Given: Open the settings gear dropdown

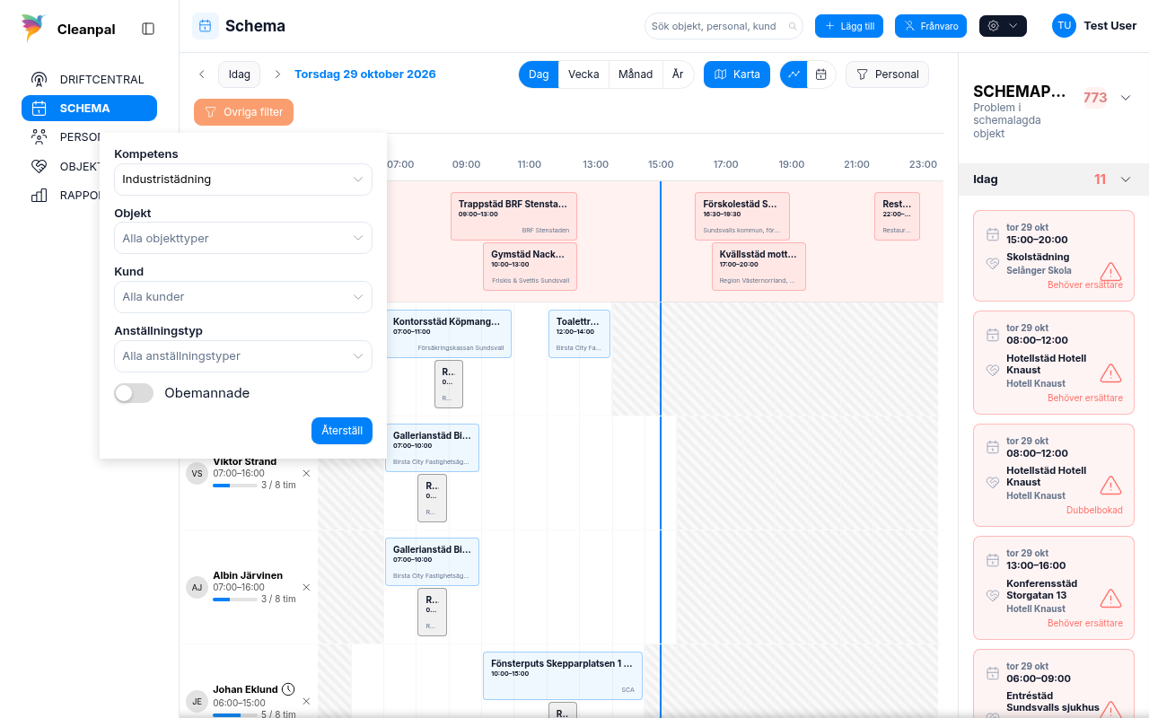Looking at the screenshot, I should click(x=1003, y=26).
